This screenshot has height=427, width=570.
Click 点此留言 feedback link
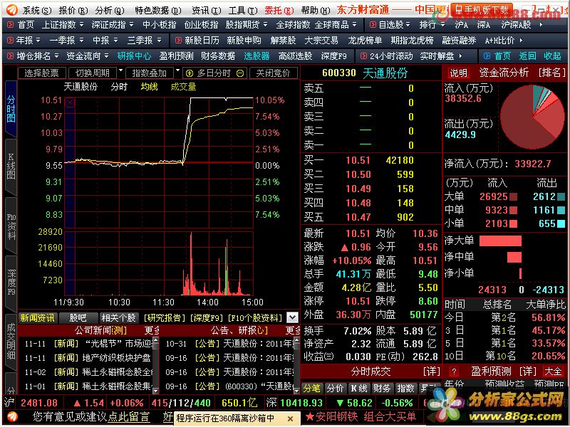[x=128, y=416]
